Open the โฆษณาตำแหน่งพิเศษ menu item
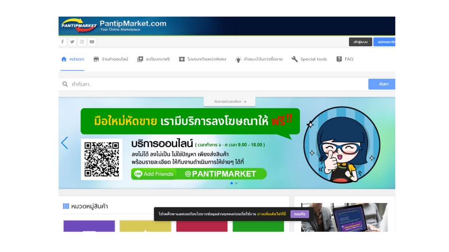The height and width of the screenshot is (252, 449). pos(203,59)
